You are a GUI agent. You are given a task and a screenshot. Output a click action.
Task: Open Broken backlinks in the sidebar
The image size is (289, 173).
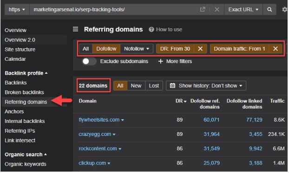[x=24, y=92]
